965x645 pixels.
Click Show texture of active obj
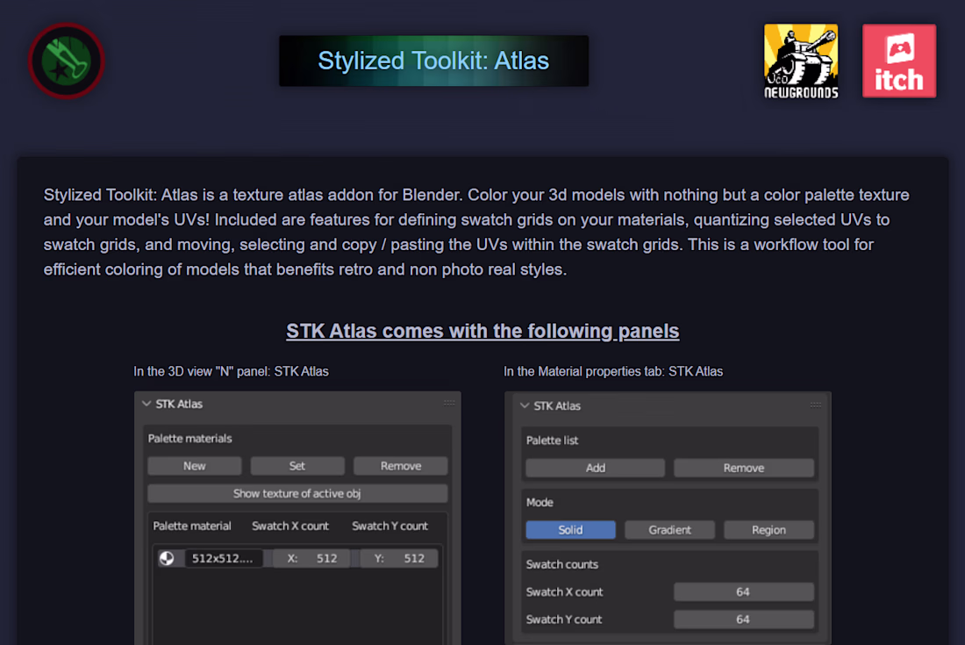pos(297,493)
